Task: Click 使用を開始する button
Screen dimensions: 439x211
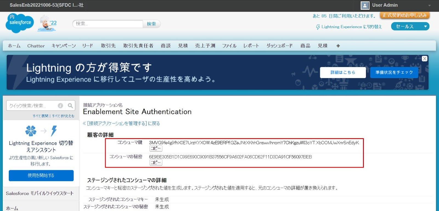Action: click(x=41, y=175)
